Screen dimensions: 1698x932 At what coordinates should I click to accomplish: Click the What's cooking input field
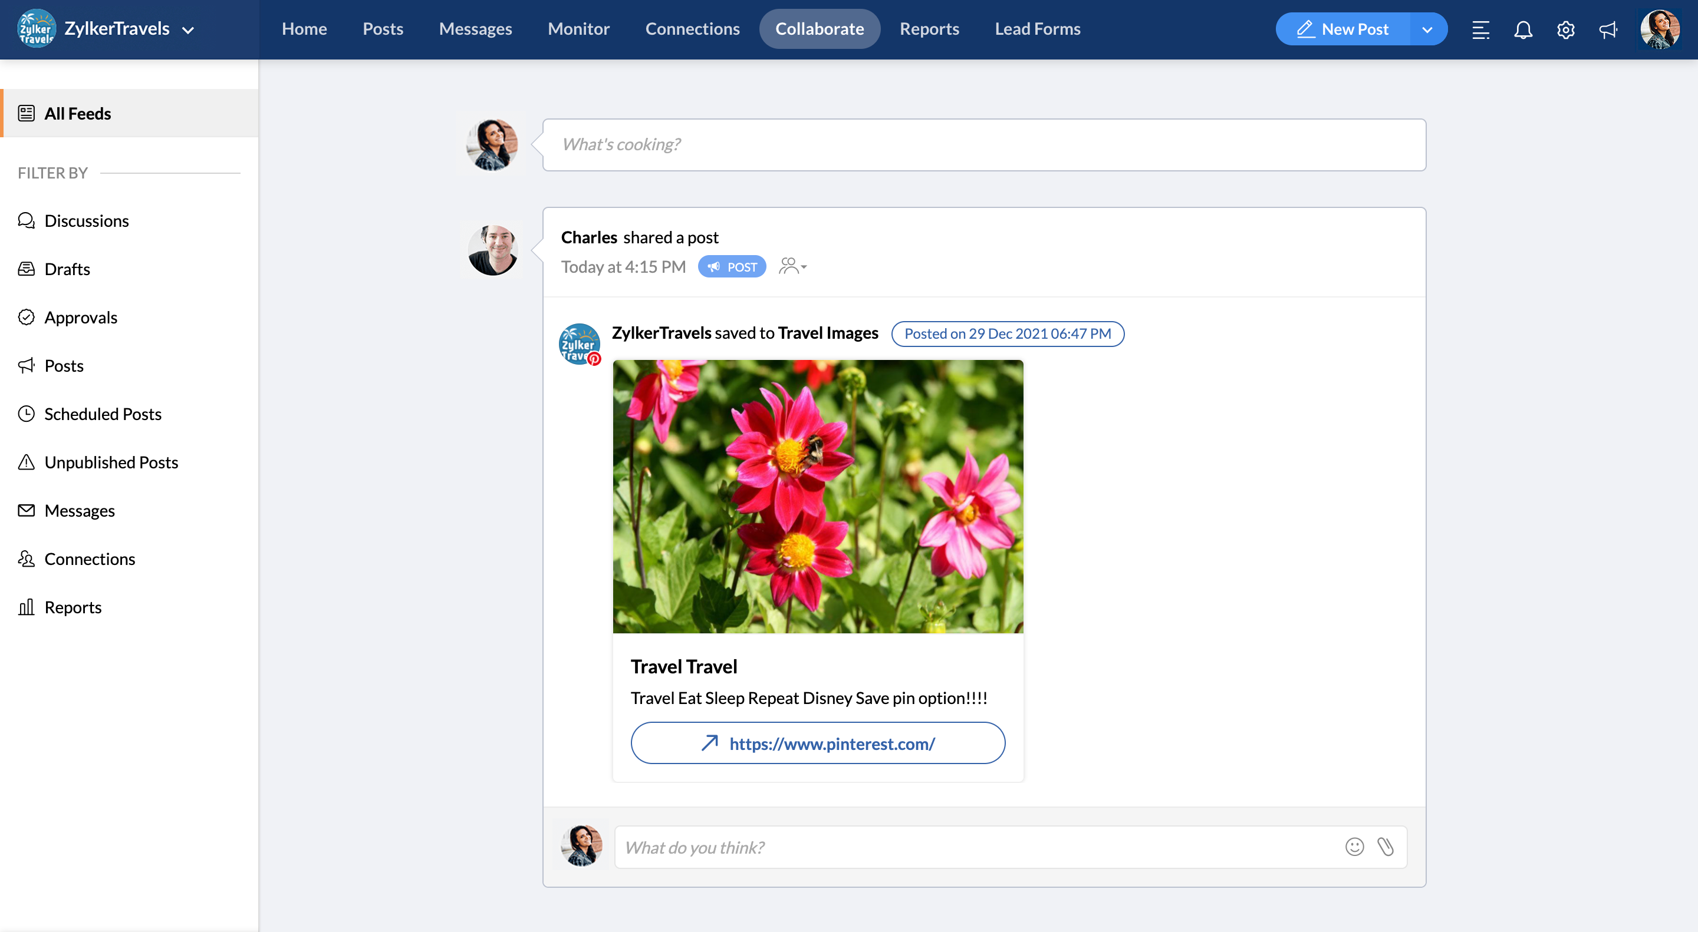click(x=983, y=145)
